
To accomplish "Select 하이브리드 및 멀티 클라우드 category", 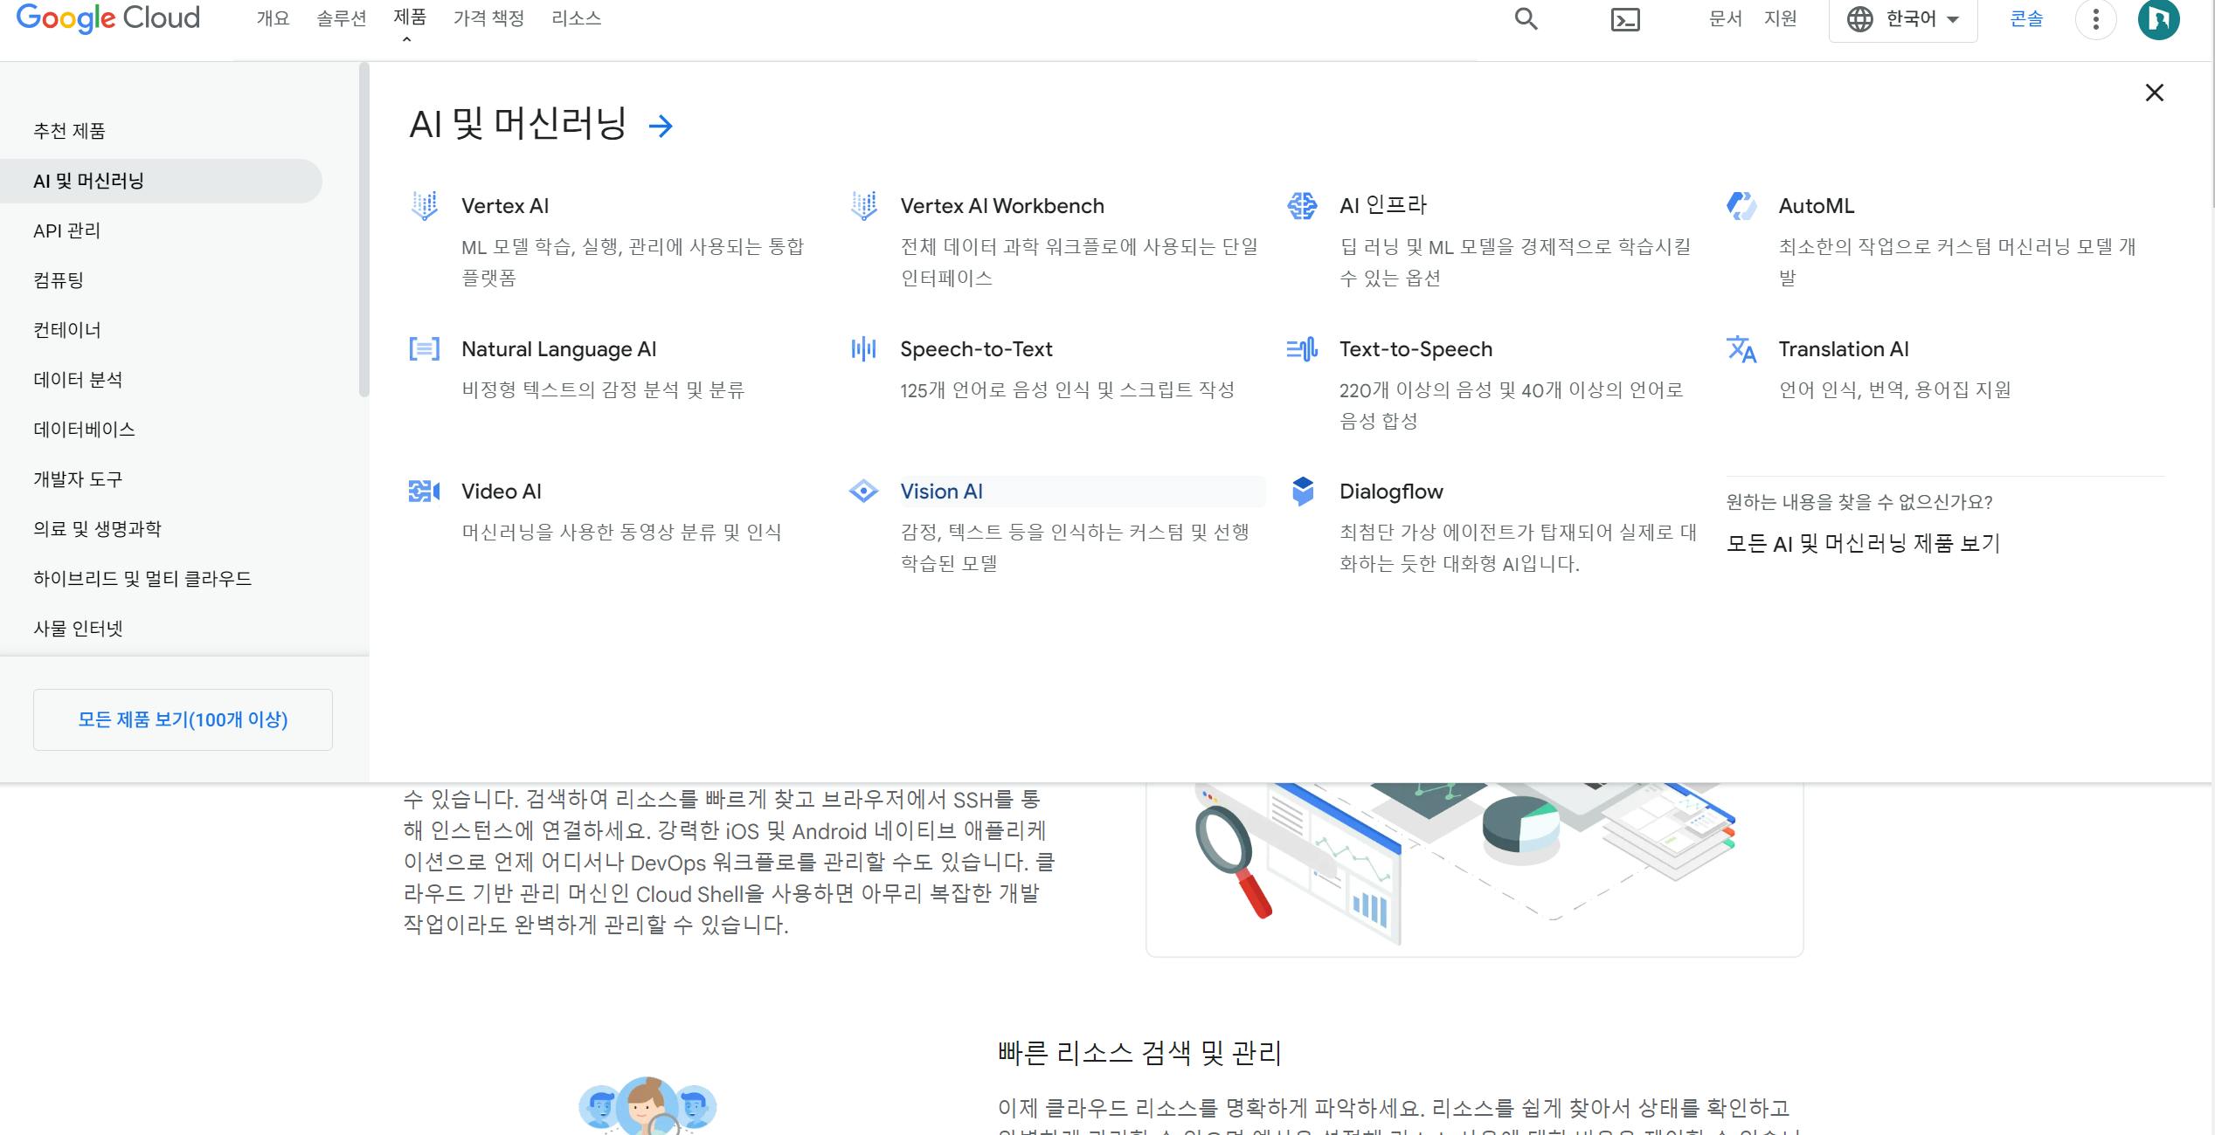I will tap(142, 579).
